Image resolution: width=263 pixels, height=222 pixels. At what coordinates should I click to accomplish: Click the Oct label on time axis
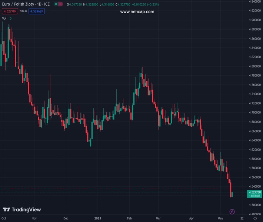click(4, 219)
